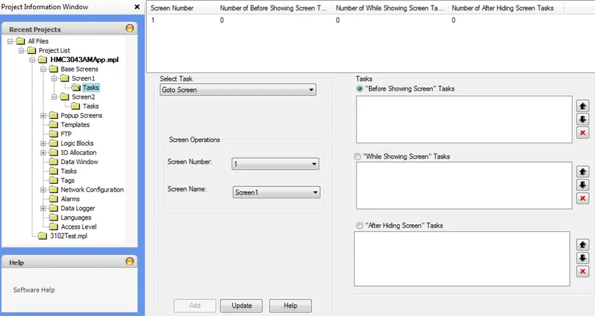The width and height of the screenshot is (595, 316).
Task: Delete task from While Showing Screen list
Action: pos(582,198)
